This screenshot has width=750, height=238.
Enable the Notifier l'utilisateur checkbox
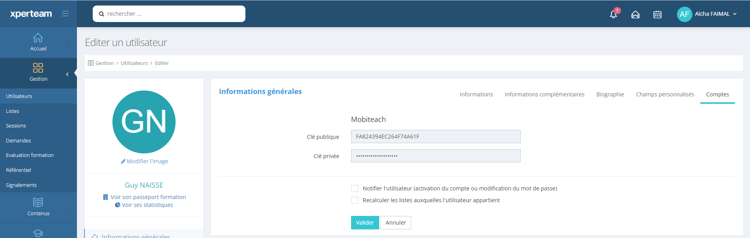point(355,188)
